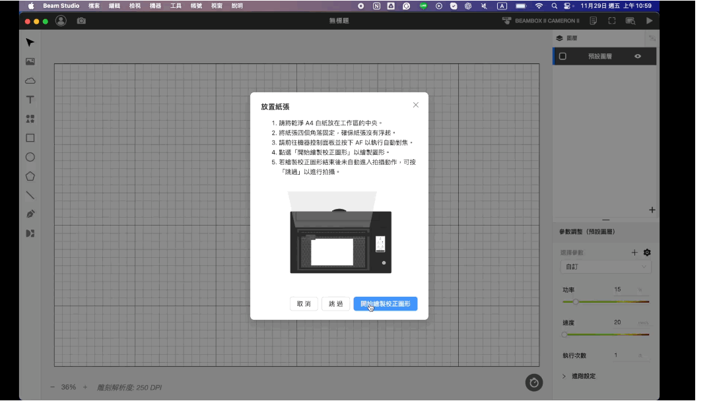Viewport: 713px width, 401px height.
Task: Click the user account avatar icon
Action: (x=61, y=21)
